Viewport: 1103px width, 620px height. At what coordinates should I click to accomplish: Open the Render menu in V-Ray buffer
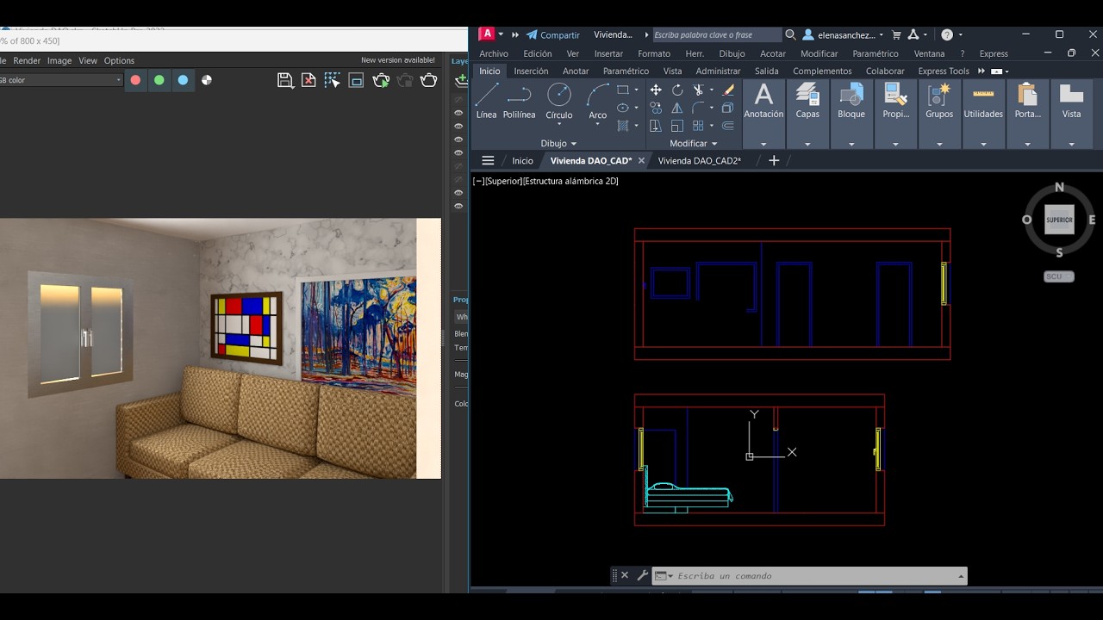pyautogui.click(x=27, y=60)
